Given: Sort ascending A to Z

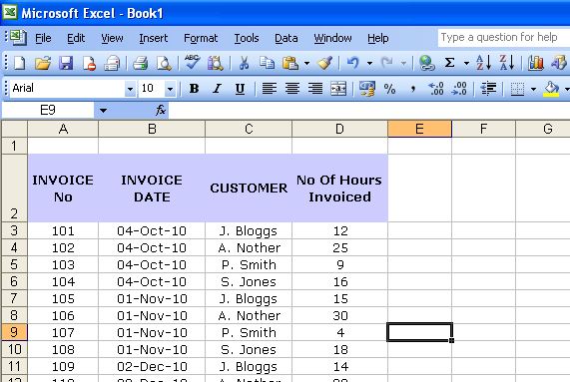Looking at the screenshot, I should [x=483, y=63].
